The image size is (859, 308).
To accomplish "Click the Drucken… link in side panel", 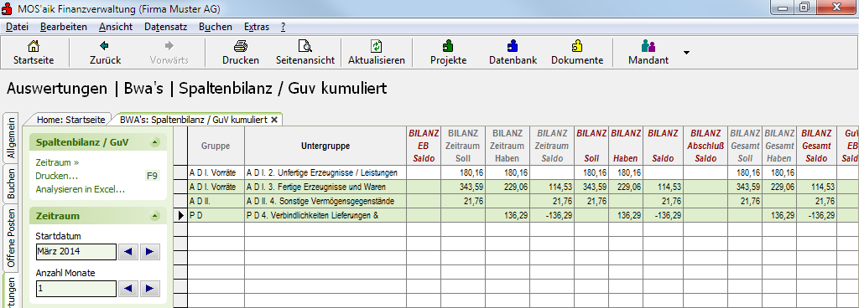I will click(56, 177).
